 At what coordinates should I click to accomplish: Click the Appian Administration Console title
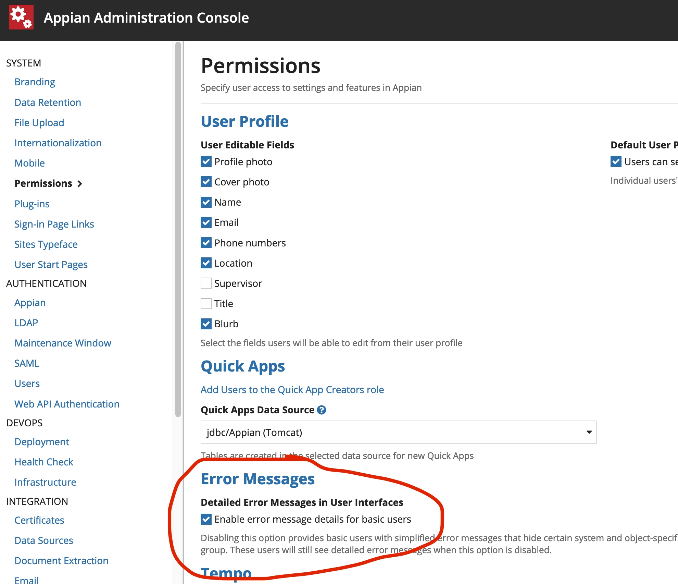146,17
